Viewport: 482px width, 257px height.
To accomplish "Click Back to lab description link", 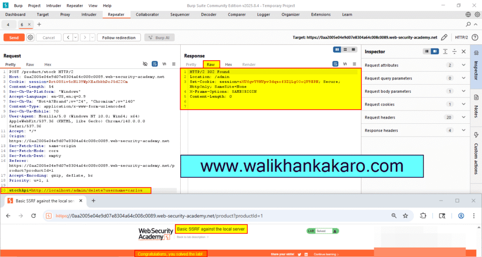I will 193,237.
